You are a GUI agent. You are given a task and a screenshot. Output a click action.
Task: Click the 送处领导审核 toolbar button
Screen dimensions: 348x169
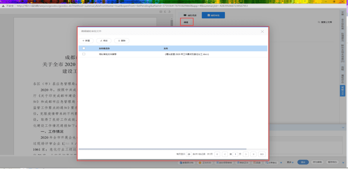224,162
